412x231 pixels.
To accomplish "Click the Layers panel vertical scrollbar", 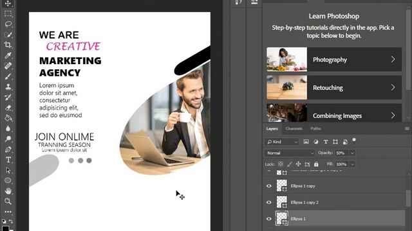I will click(409, 198).
